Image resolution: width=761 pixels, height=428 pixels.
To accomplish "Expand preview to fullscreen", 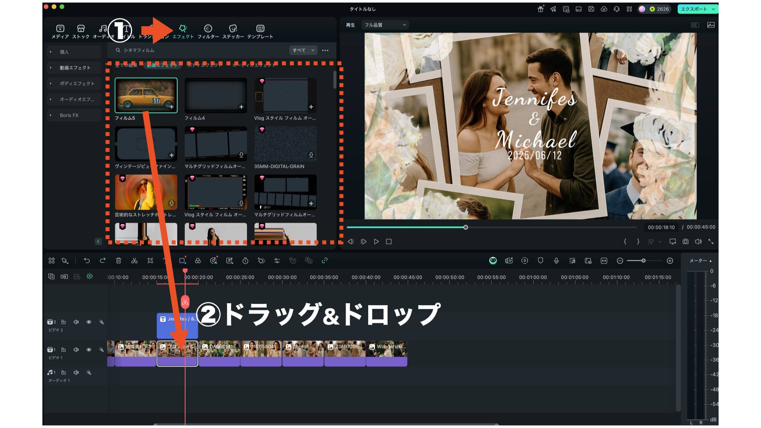I will [711, 241].
